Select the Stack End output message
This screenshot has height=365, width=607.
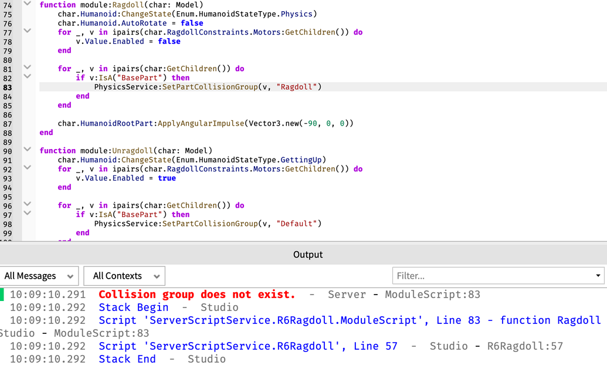tap(127, 359)
